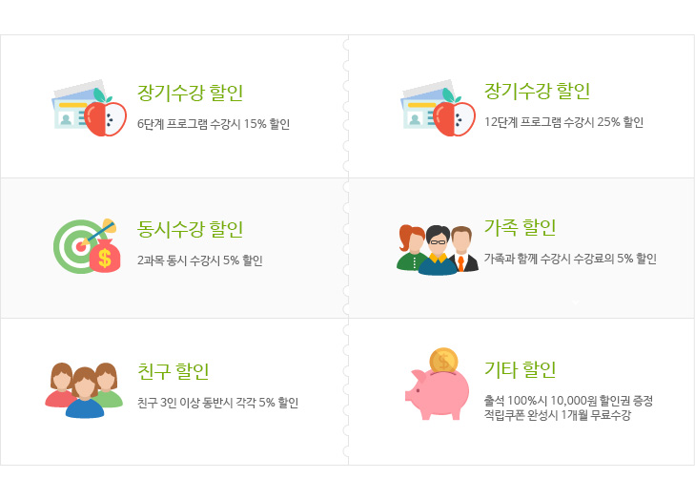
Task: Click the left 장기수강 할인 heading
Action: point(190,93)
